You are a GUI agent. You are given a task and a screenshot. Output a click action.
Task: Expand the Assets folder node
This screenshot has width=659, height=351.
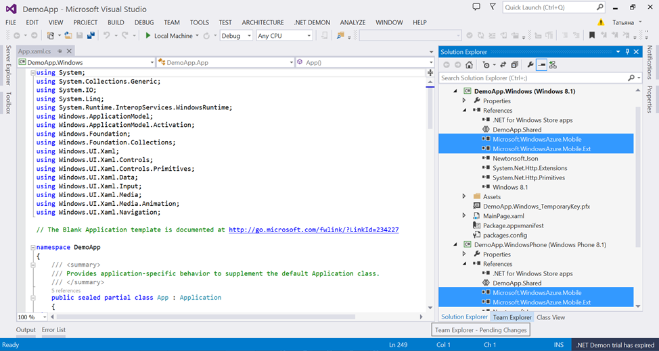click(464, 196)
